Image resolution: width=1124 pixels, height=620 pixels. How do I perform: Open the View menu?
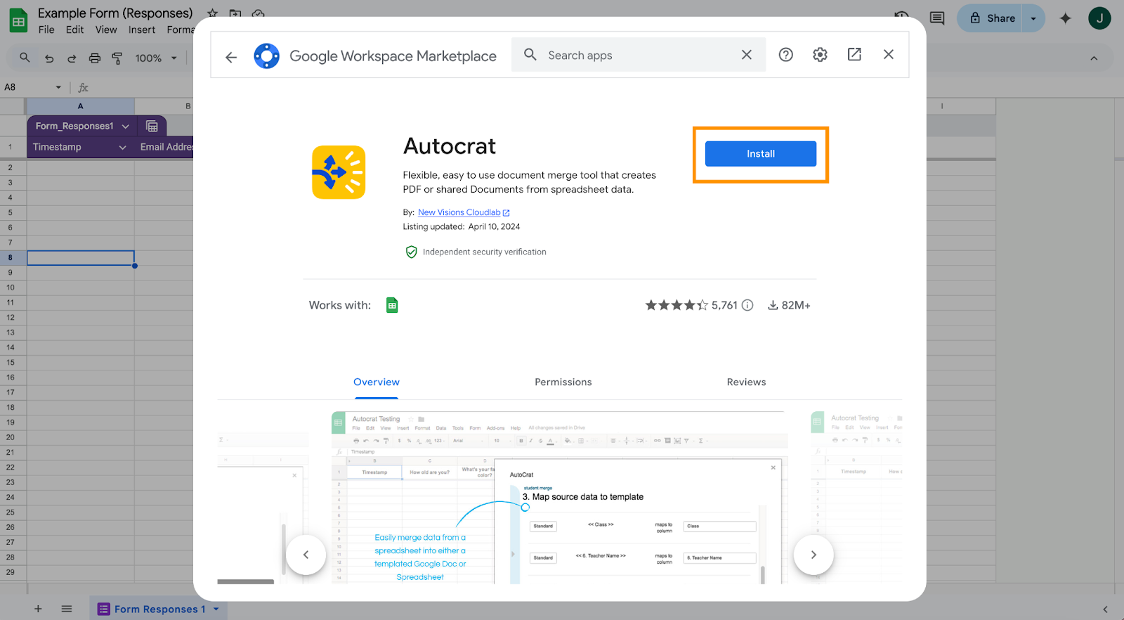106,30
